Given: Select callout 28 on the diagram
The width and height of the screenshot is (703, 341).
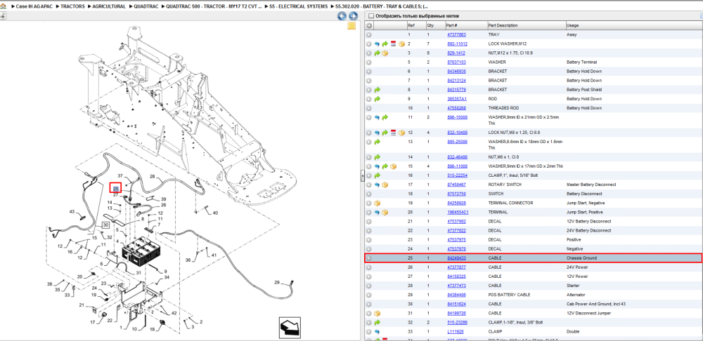Looking at the screenshot, I should point(152,177).
